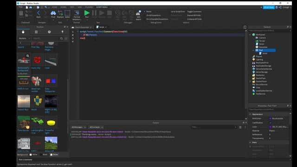Click Go to Script Error
Screen dimensions: 297x167
click(178, 12)
